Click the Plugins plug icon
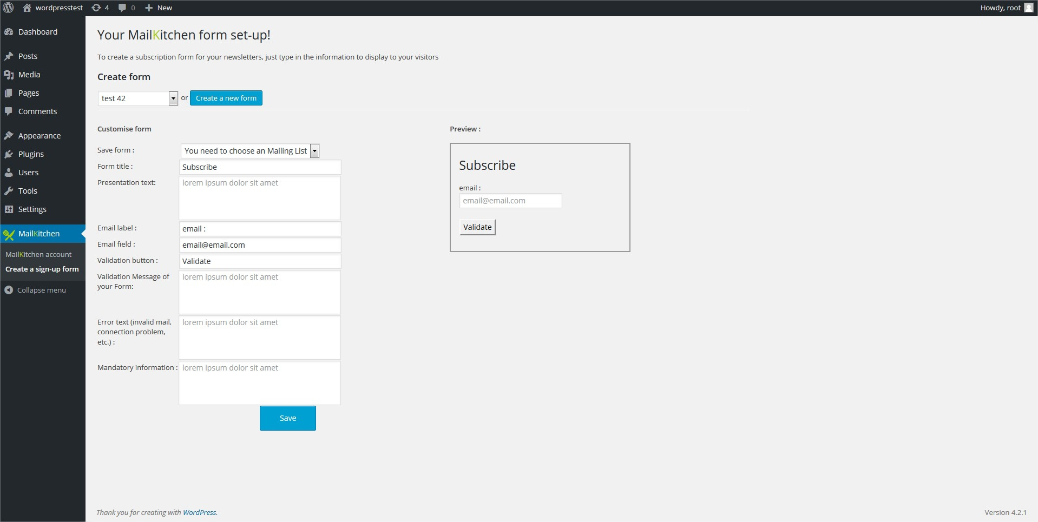 pyautogui.click(x=9, y=154)
